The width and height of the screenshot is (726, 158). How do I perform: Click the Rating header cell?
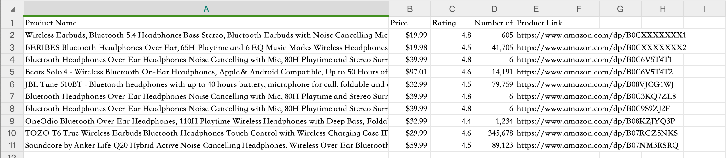(452, 23)
